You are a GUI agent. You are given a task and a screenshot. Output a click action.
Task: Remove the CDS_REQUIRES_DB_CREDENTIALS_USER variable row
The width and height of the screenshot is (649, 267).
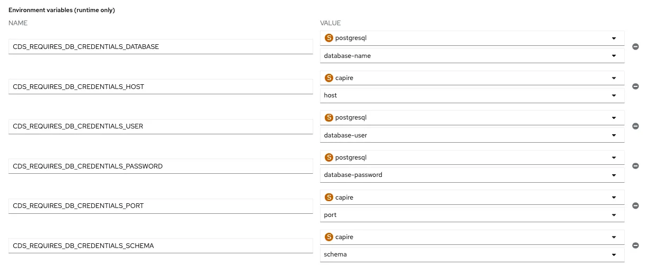point(635,126)
